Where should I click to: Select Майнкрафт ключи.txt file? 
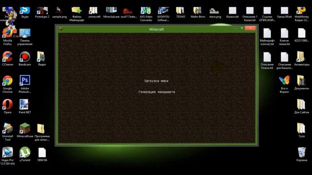(267, 37)
